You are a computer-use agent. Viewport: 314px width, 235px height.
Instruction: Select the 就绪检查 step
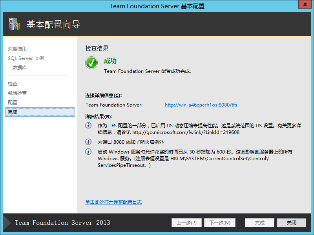pos(17,93)
